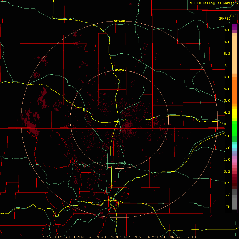Pick the bright yellow segment of the color bar
239x239 pixels.
tap(234, 114)
